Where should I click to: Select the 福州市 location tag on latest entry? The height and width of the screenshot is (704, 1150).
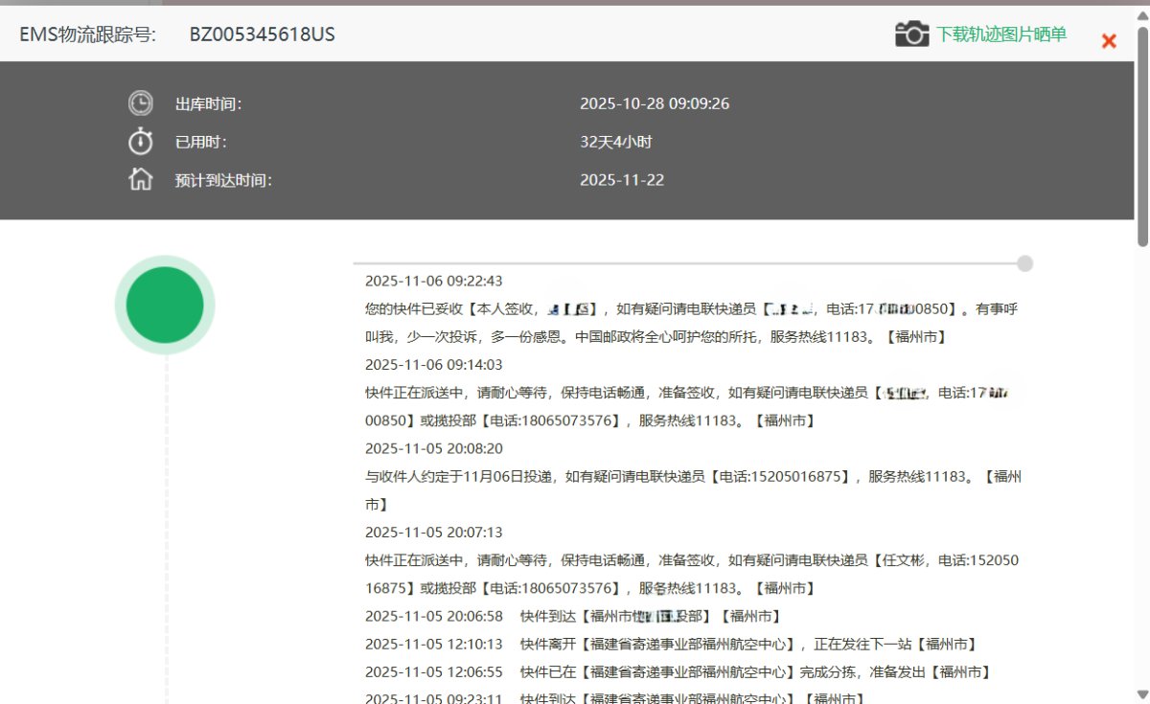click(913, 337)
